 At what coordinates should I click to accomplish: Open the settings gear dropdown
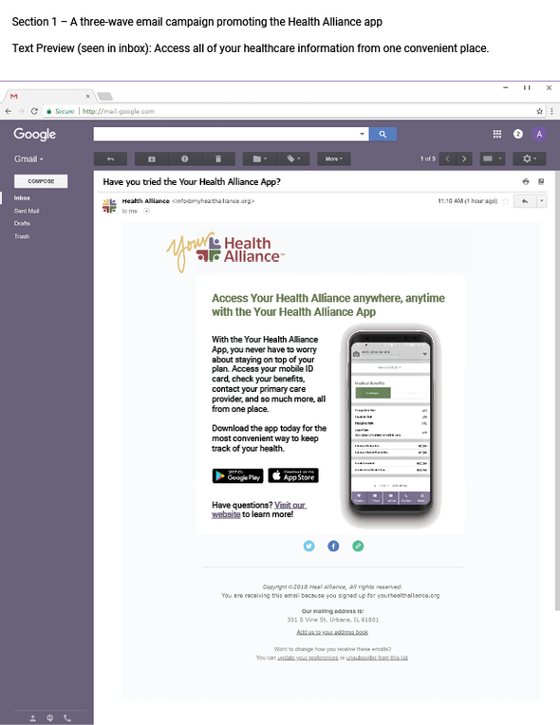coord(529,158)
